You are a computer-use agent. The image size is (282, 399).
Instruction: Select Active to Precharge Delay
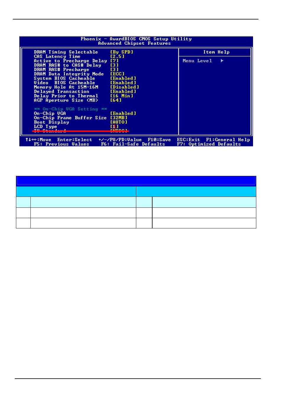pyautogui.click(x=70, y=61)
